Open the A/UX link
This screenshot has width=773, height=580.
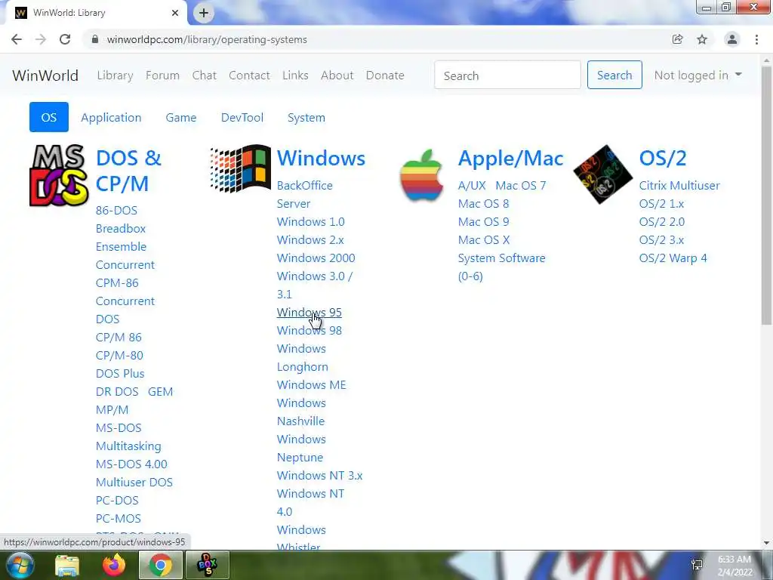472,186
